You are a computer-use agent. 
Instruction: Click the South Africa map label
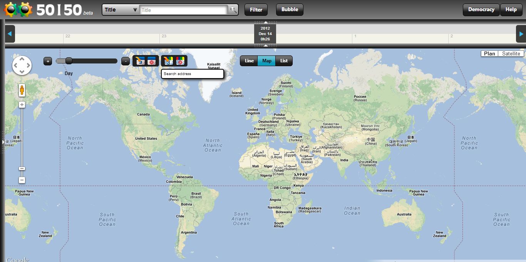[x=279, y=225]
